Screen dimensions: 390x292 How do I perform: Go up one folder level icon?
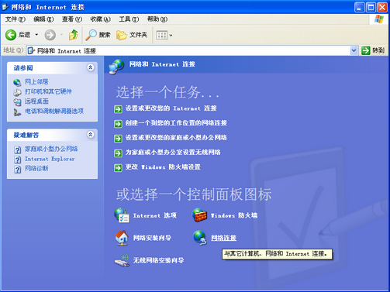[74, 35]
